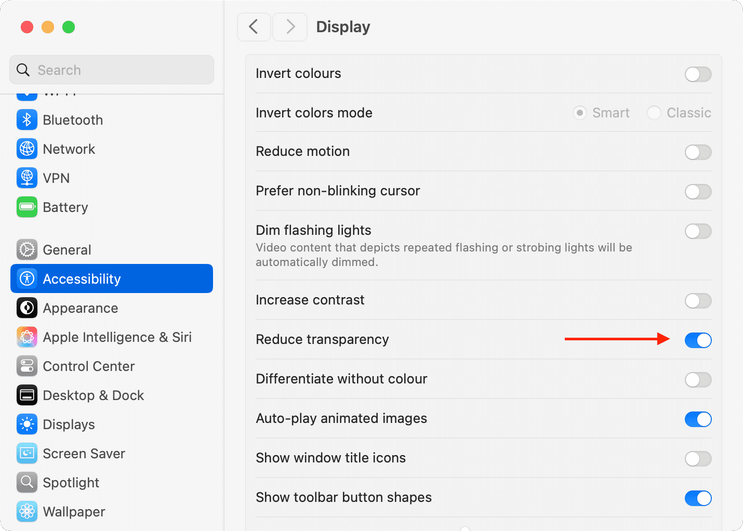Screen dimensions: 743x531
Task: Open Bluetooth settings icon in sidebar
Action: 27,120
